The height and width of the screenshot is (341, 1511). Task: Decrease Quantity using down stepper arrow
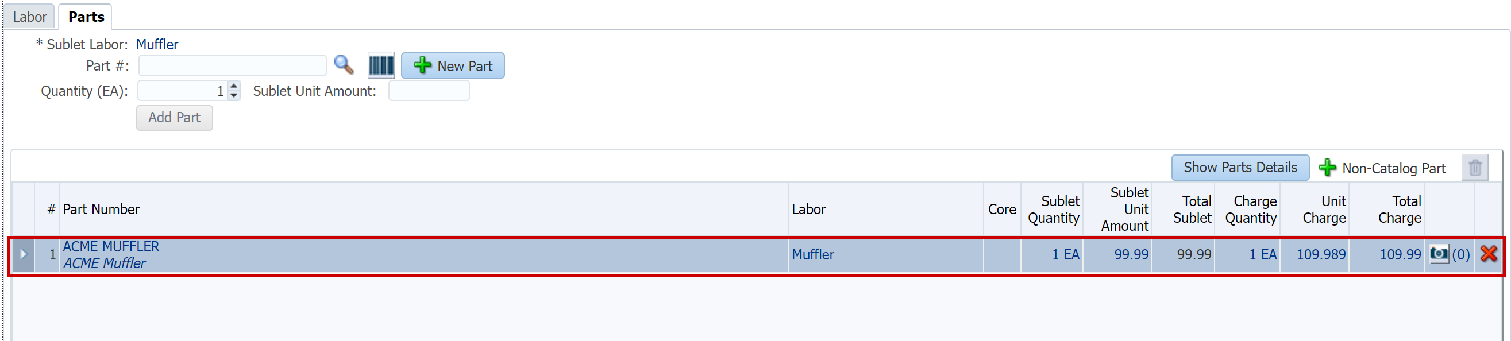click(233, 95)
